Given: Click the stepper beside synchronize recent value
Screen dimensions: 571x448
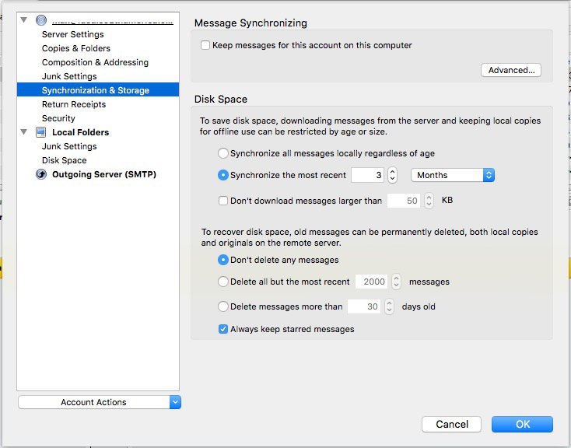Looking at the screenshot, I should 393,175.
